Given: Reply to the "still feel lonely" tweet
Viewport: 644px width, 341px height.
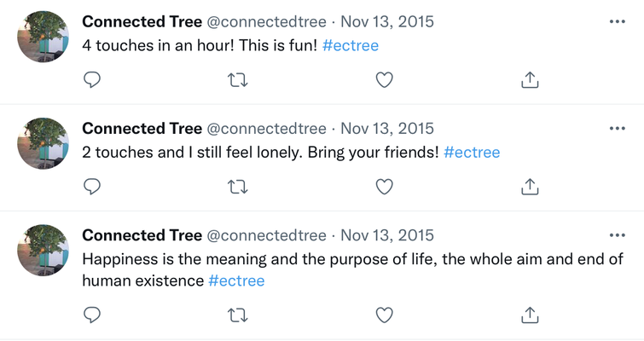Looking at the screenshot, I should (93, 186).
